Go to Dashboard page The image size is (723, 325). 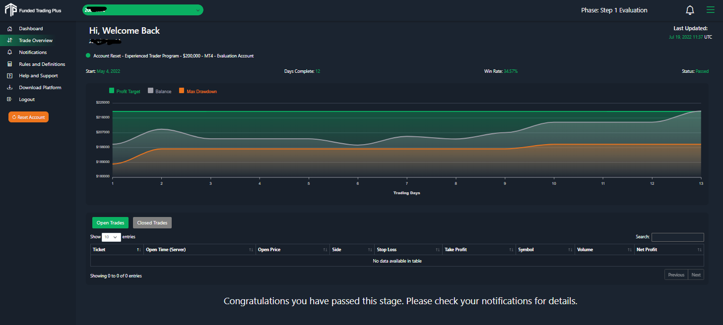pyautogui.click(x=31, y=29)
